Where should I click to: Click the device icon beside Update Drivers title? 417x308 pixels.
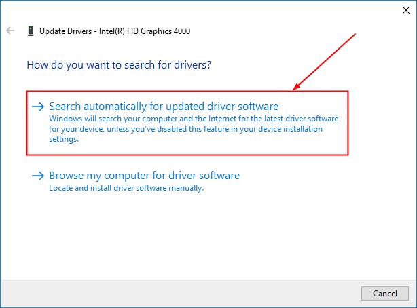pyautogui.click(x=31, y=31)
